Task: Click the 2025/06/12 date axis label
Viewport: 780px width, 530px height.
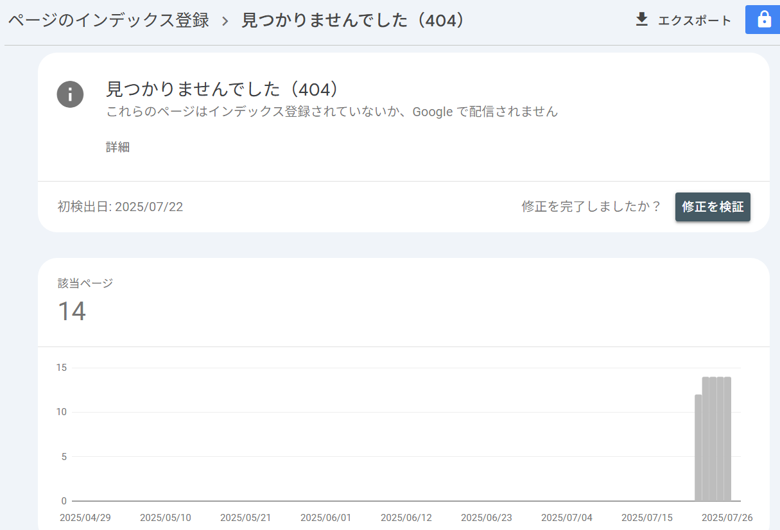Action: (406, 518)
